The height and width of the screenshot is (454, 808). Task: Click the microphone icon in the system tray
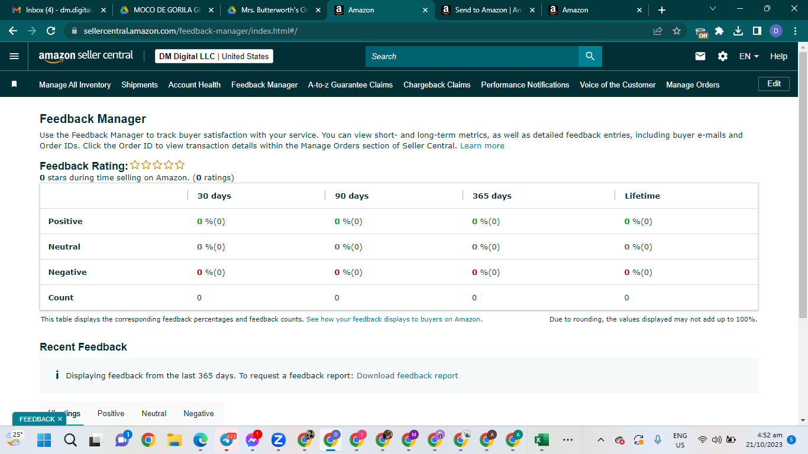(657, 440)
